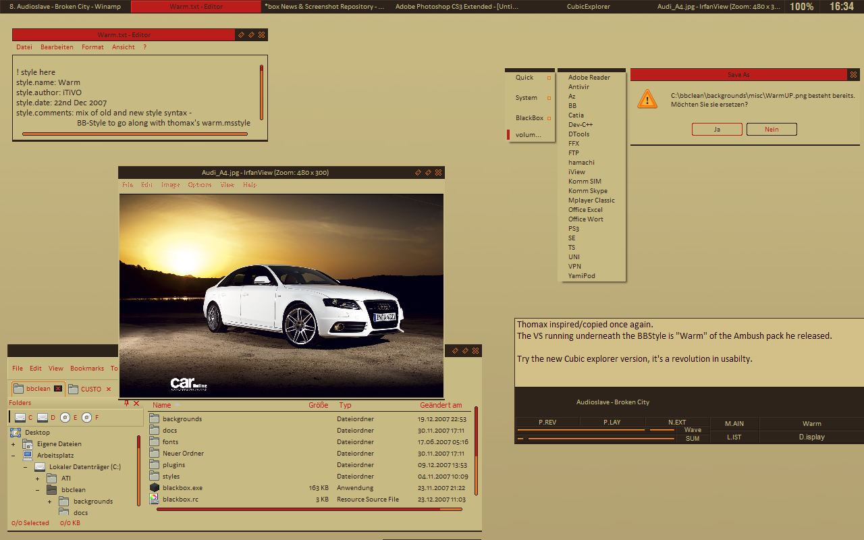
Task: Click Nein in the Save As dialog
Action: point(772,130)
